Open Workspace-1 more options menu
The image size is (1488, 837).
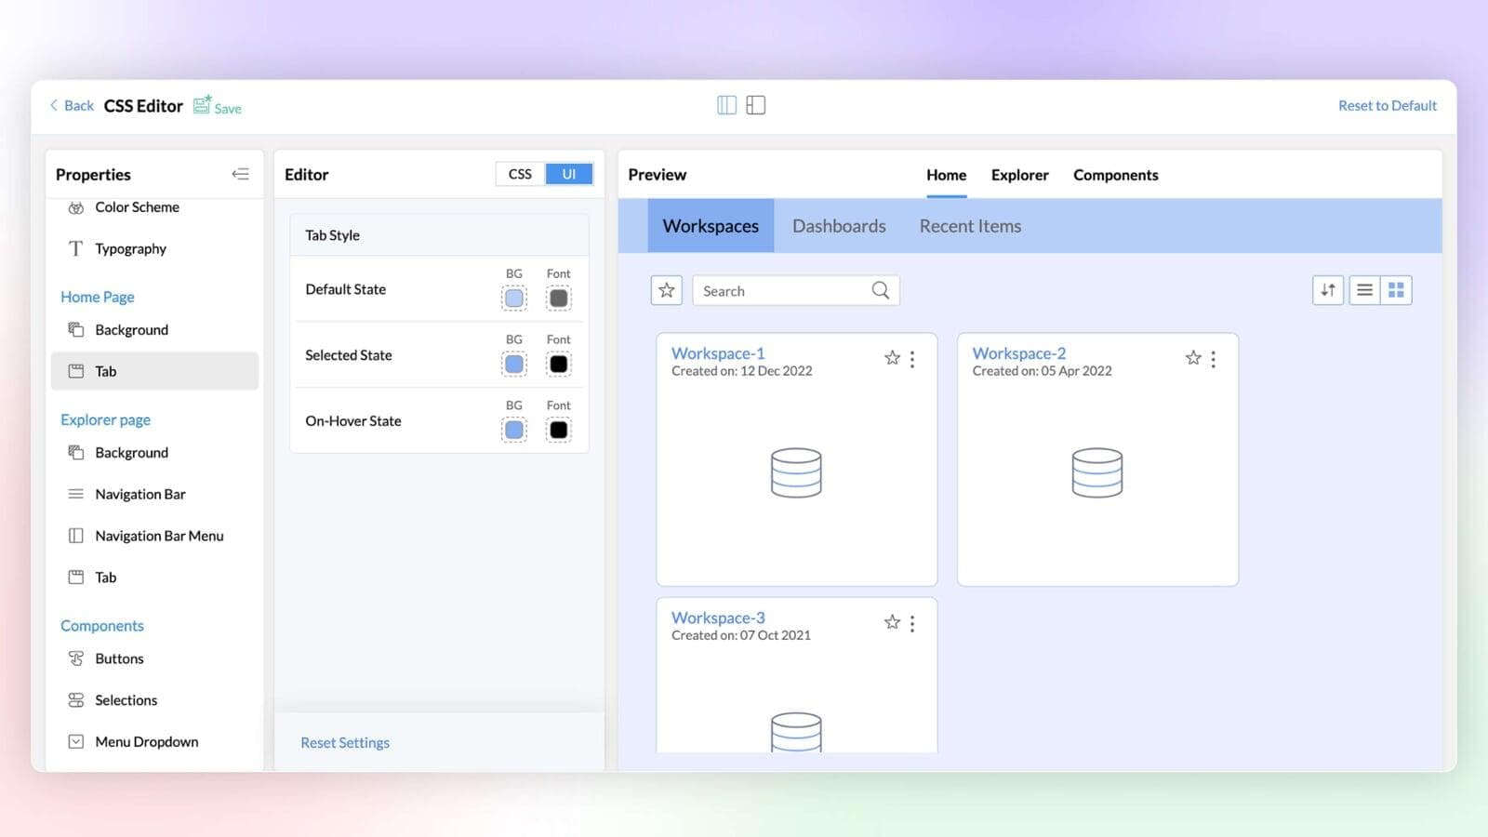(x=912, y=359)
